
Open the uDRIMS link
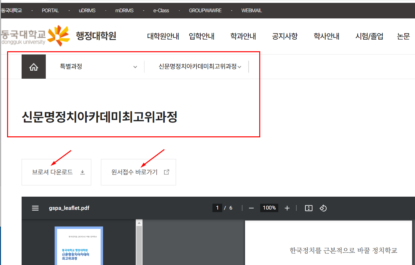coord(87,11)
